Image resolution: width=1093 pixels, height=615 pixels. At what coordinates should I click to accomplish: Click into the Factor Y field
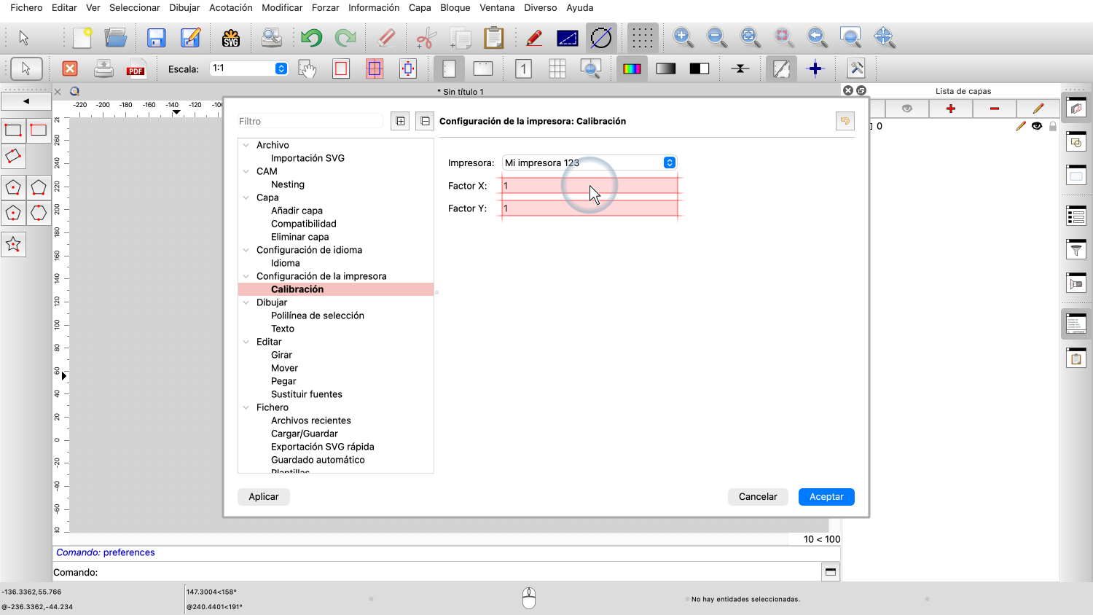coord(589,208)
